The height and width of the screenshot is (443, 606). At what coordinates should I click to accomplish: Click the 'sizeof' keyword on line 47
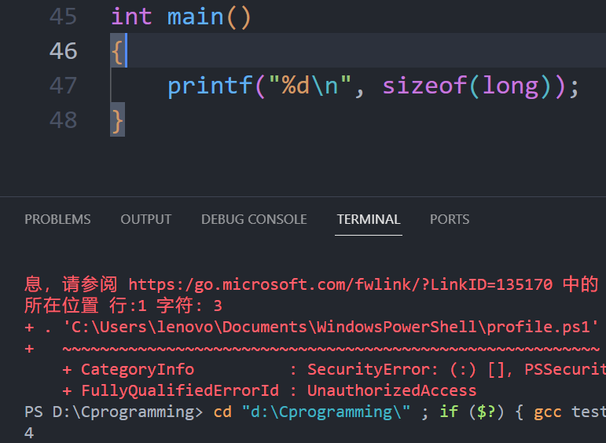[x=424, y=86]
